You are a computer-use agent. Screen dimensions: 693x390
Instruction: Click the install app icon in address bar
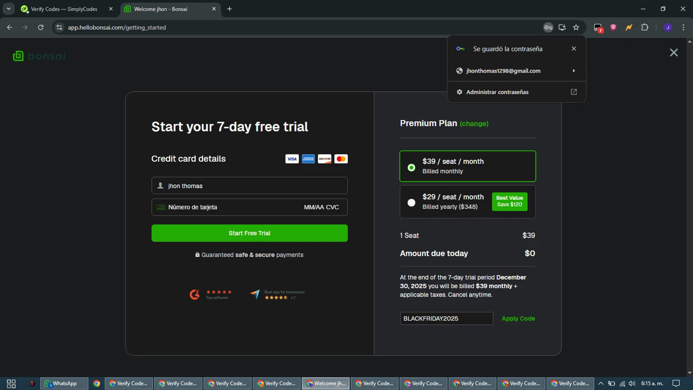click(x=562, y=27)
